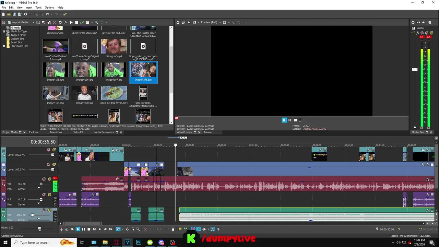This screenshot has width=439, height=247.
Task: Click Video Output FX icon in preview toolbar
Action: [x=189, y=22]
